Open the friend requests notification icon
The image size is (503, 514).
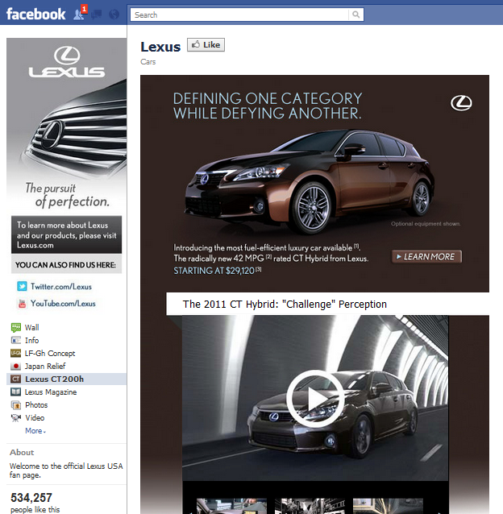click(x=79, y=15)
